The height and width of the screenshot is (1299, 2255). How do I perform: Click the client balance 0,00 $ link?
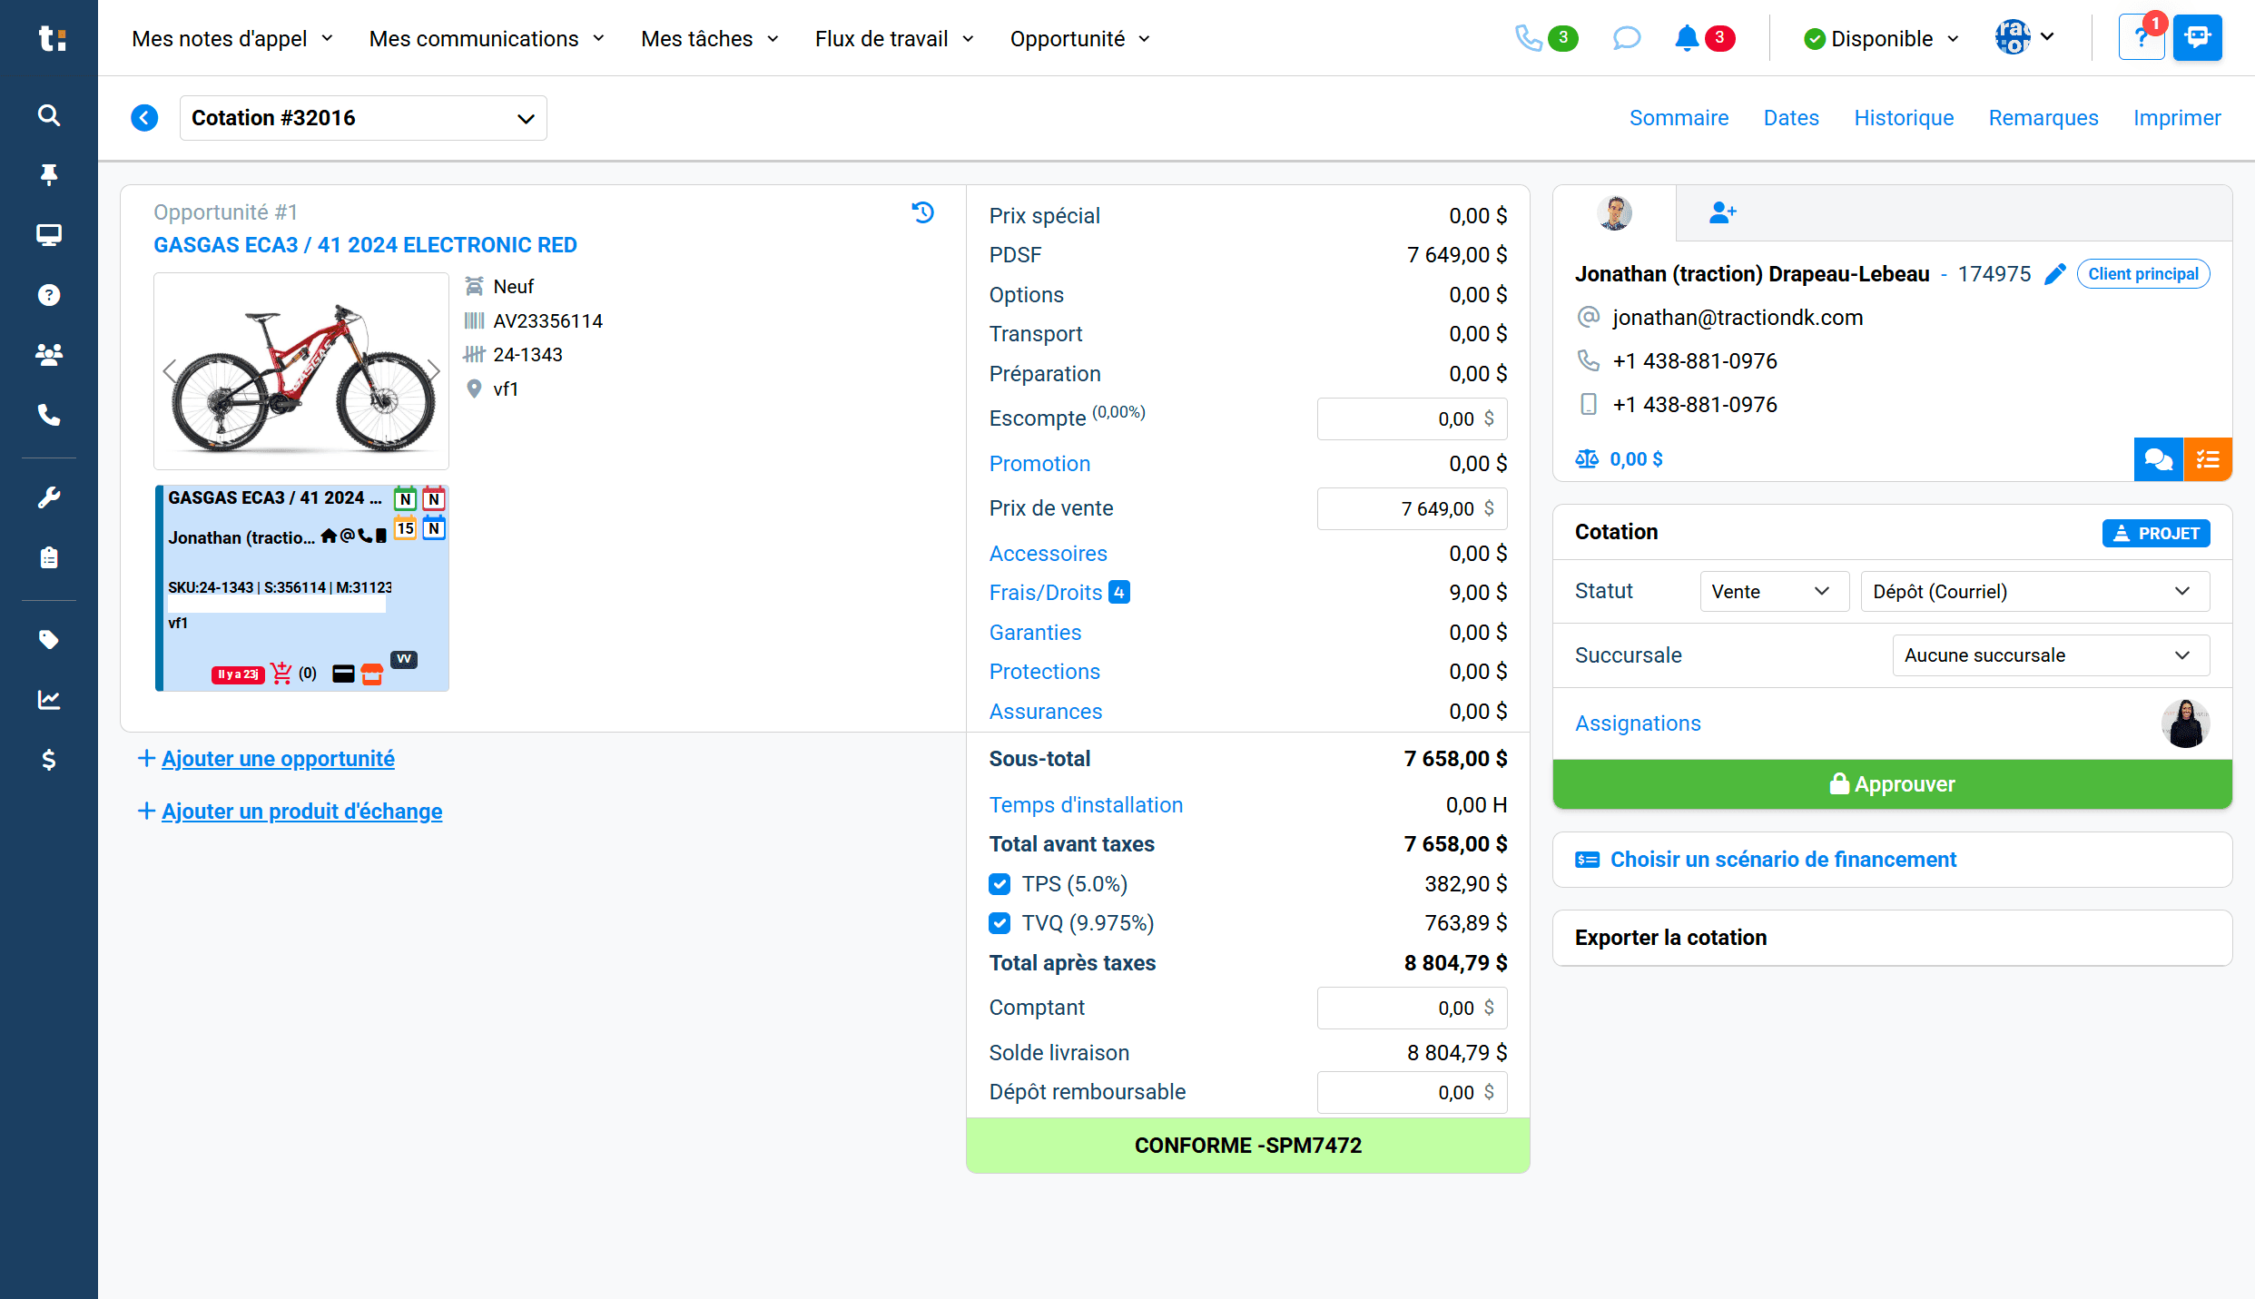pos(1636,459)
